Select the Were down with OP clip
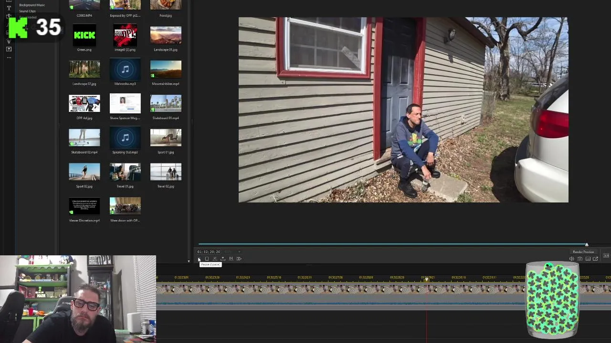The height and width of the screenshot is (343, 611). click(125, 206)
